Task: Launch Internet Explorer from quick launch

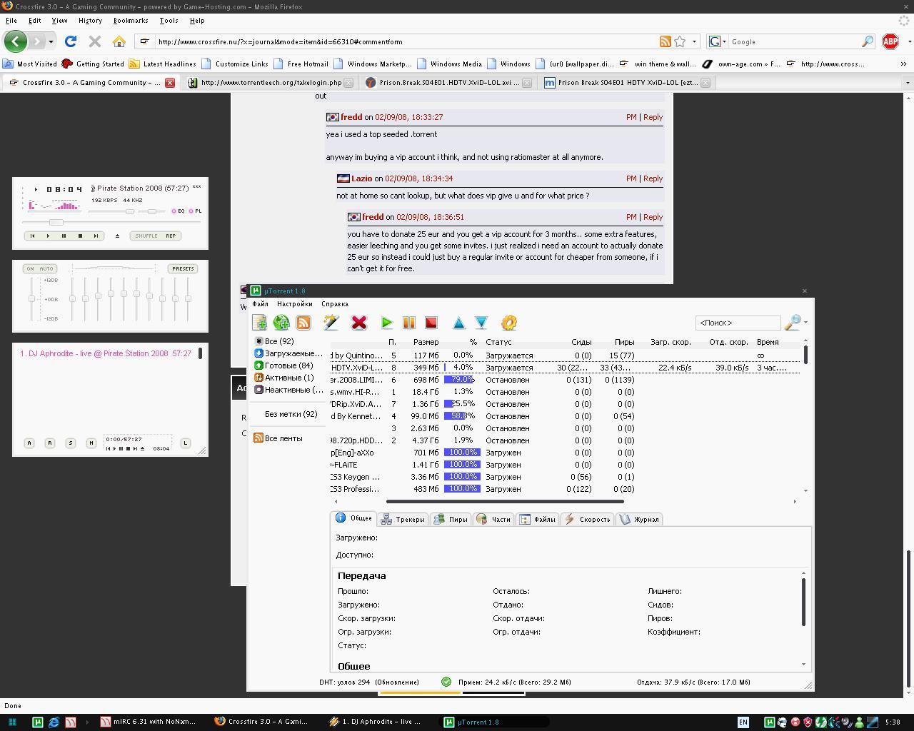Action: click(x=54, y=722)
